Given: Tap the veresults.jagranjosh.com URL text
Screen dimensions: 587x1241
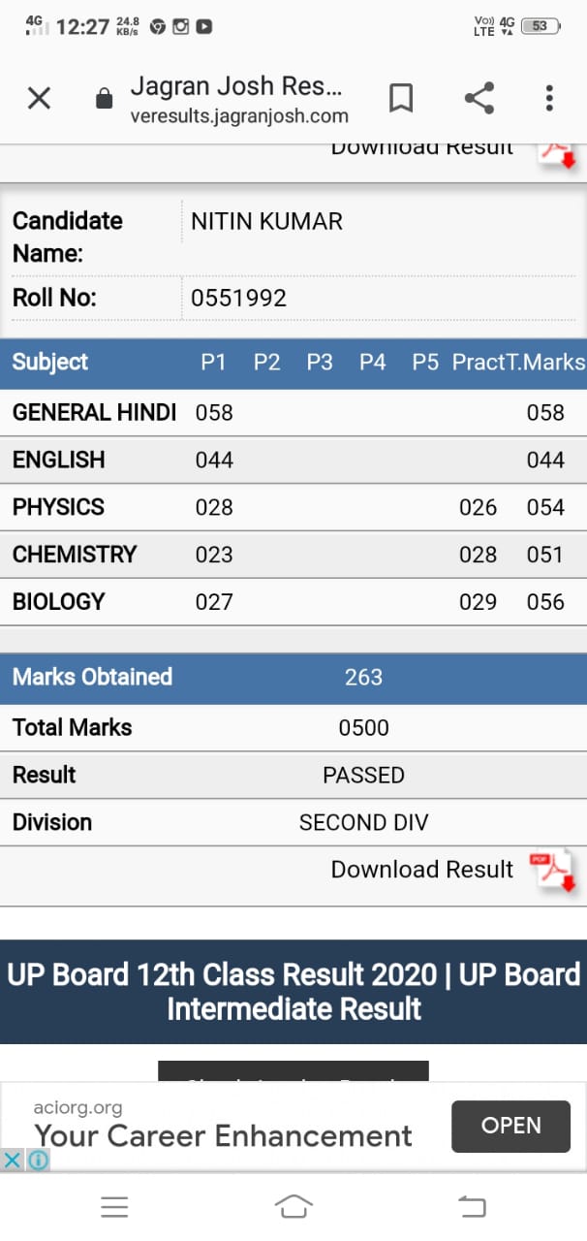Looking at the screenshot, I should (x=239, y=117).
